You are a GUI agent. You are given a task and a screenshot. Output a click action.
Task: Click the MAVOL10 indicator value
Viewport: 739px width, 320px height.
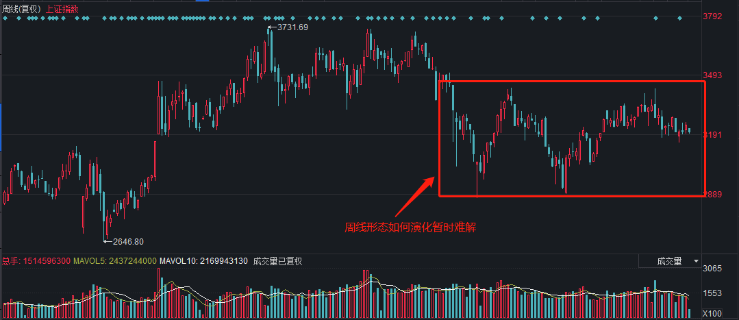click(x=203, y=261)
